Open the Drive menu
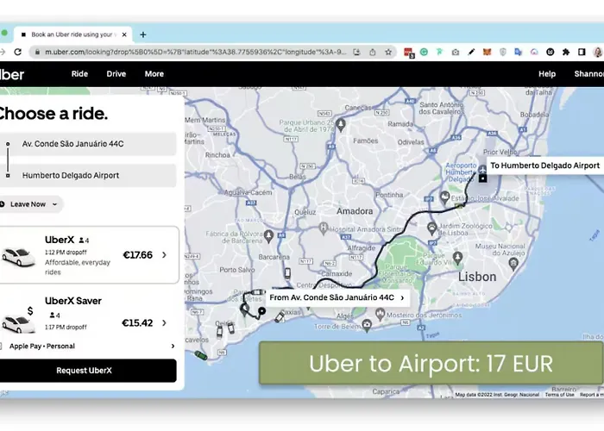 (116, 74)
